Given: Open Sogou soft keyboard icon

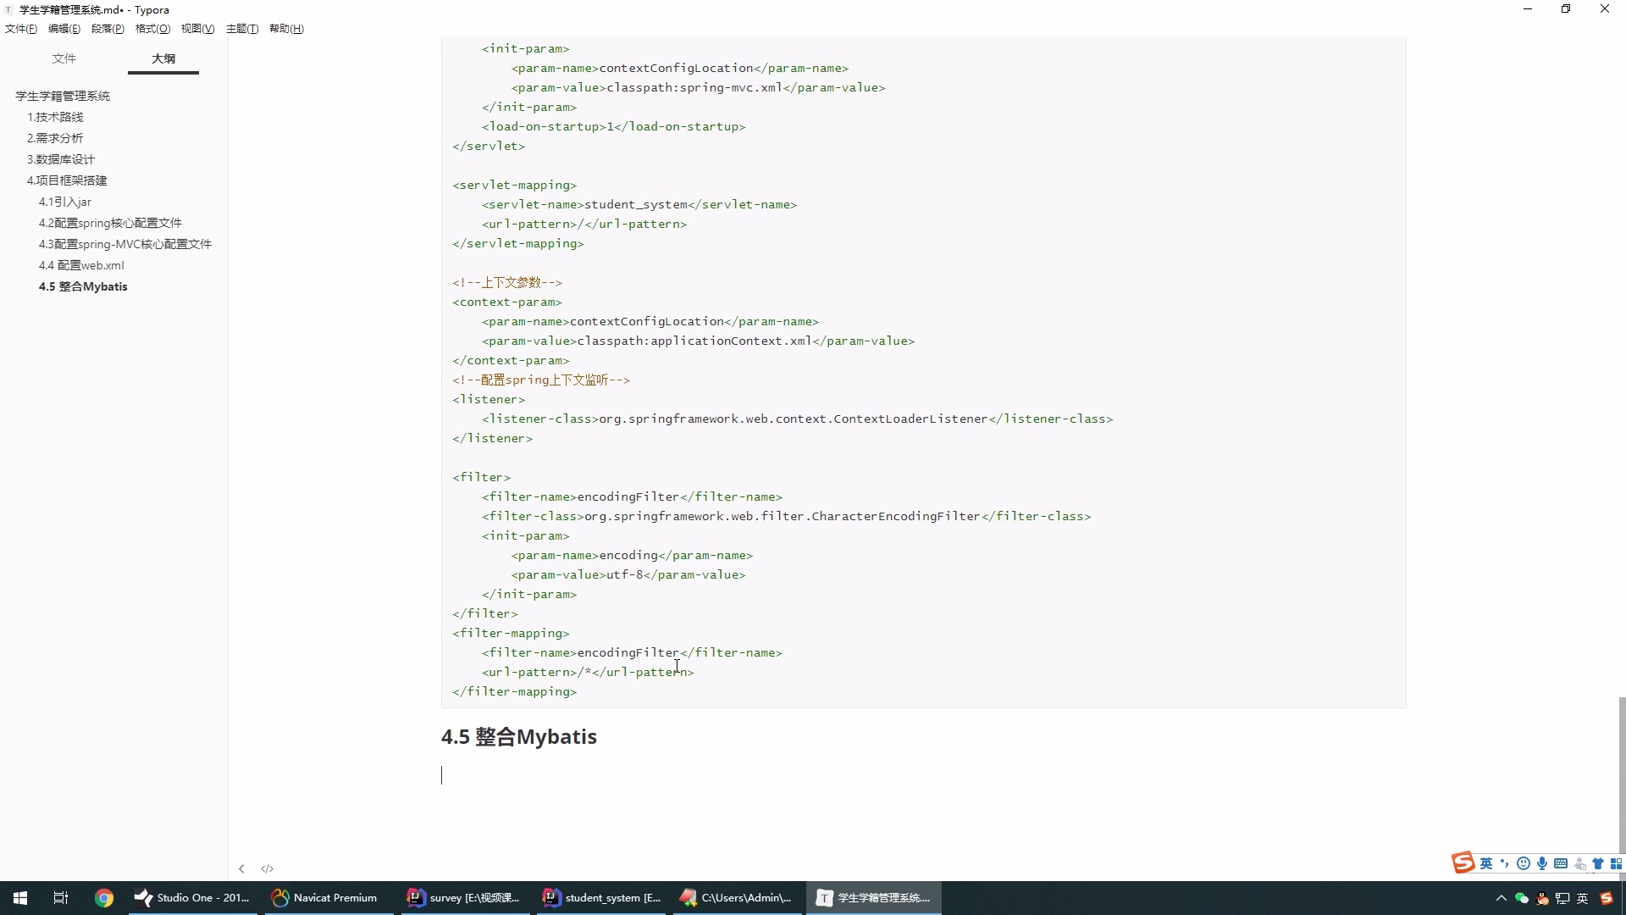Looking at the screenshot, I should 1561,863.
